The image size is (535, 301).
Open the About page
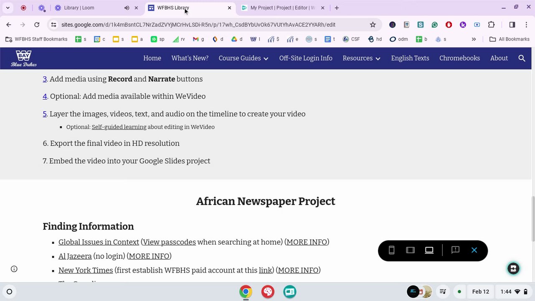click(x=499, y=58)
